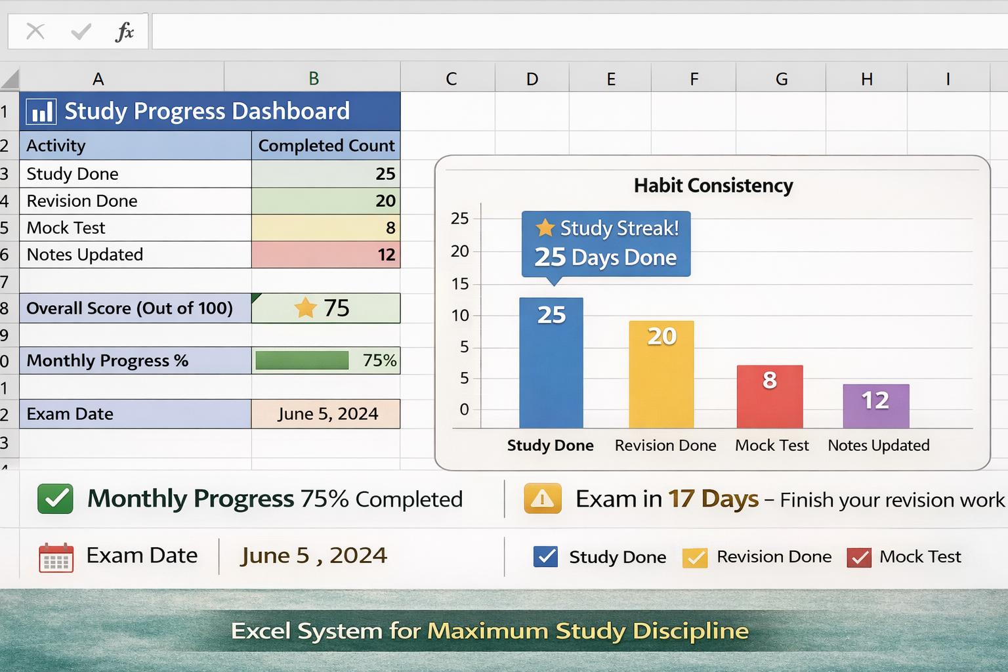
Task: Select the 'June 5, 2024' table cell
Action: (326, 414)
